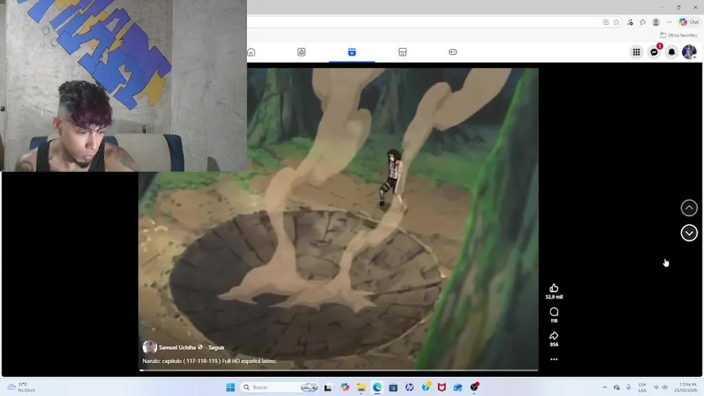Click the microphone tray icon

628,387
